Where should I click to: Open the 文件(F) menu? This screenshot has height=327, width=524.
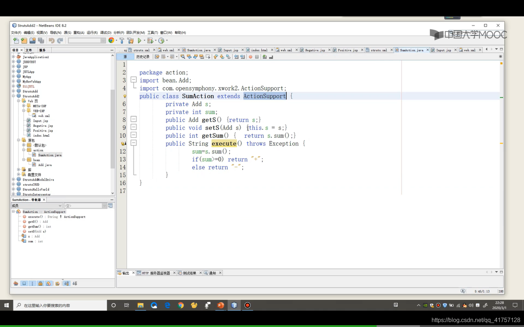[16, 33]
